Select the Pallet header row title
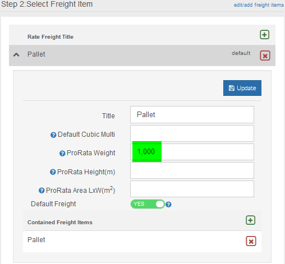Image resolution: width=285 pixels, height=264 pixels. [36, 54]
